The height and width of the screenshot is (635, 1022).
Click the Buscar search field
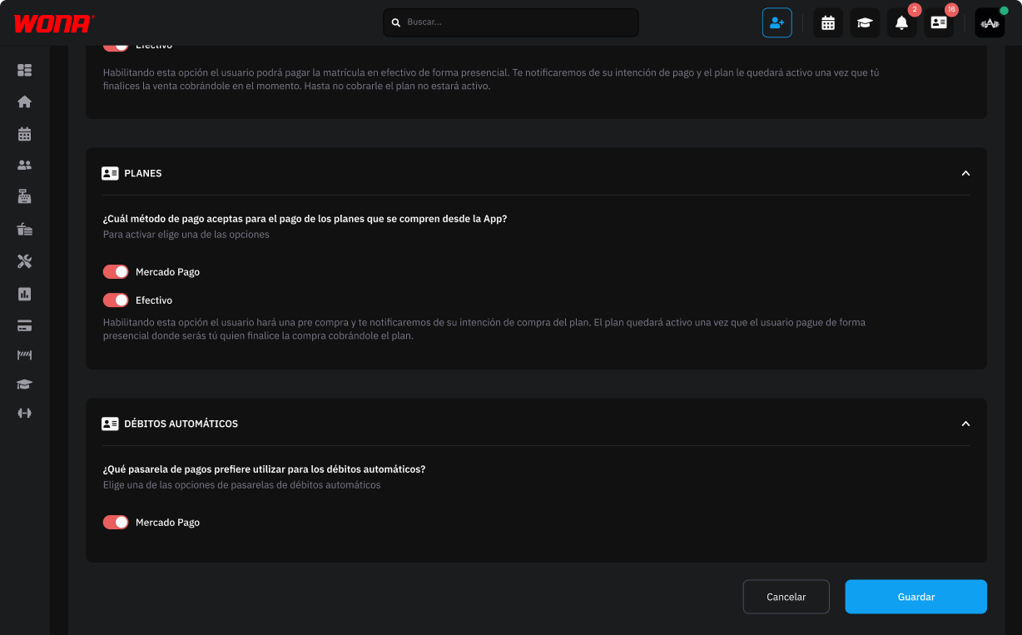[x=511, y=22]
